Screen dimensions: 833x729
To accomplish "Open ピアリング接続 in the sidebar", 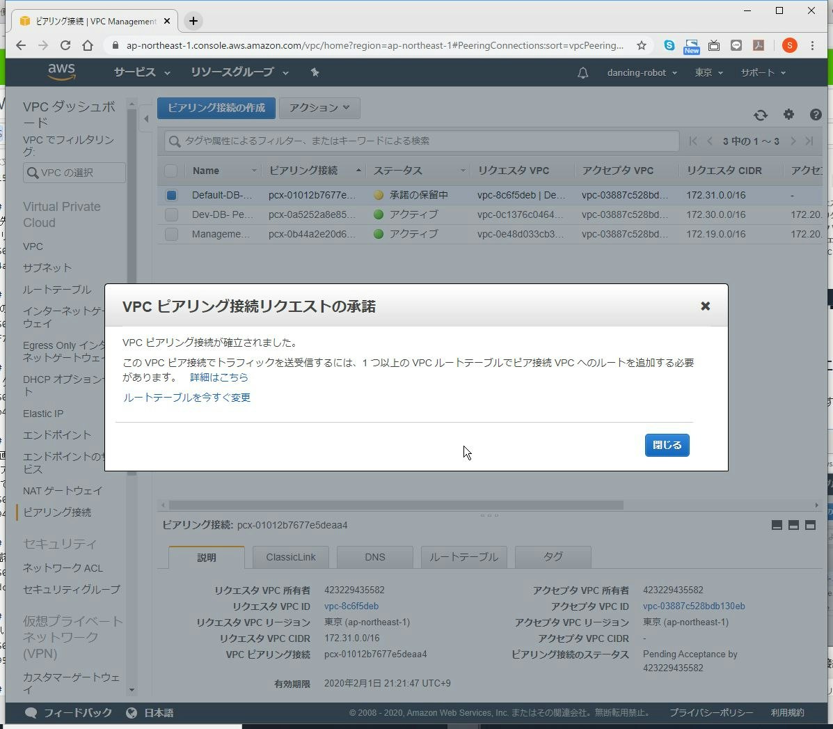I will click(x=57, y=512).
